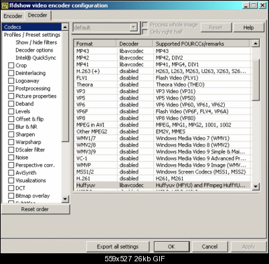
Task: Click Supported FOURCCs/remarks column header
Action: click(201, 44)
